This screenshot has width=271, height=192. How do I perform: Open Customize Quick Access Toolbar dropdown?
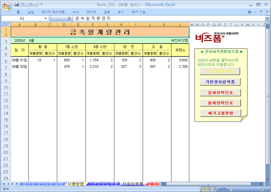pyautogui.click(x=41, y=4)
